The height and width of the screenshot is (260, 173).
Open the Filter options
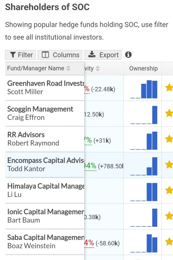pyautogui.click(x=20, y=55)
